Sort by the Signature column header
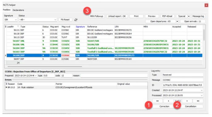The width and height of the screenshot is (212, 117). [x=80, y=27]
